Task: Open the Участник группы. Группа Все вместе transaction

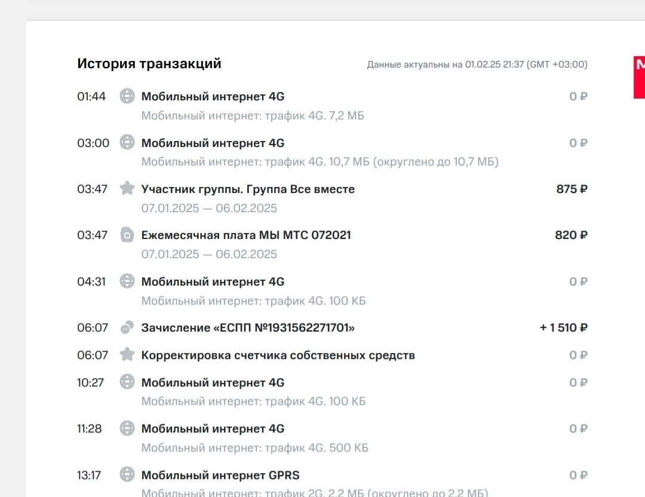Action: point(248,189)
